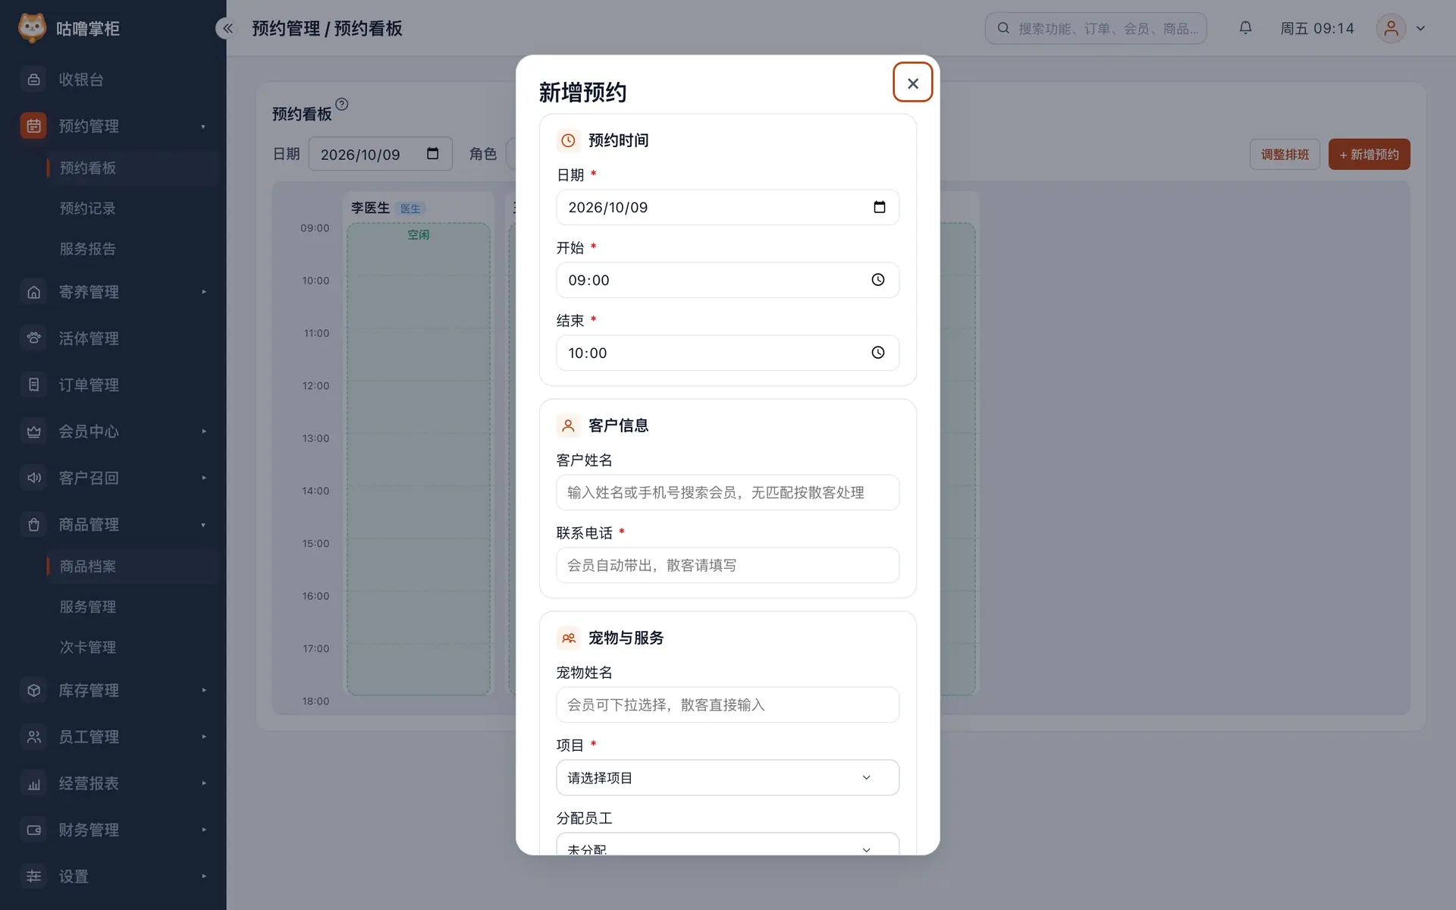Open the 请选择项目 dropdown
Image resolution: width=1456 pixels, height=910 pixels.
[727, 777]
